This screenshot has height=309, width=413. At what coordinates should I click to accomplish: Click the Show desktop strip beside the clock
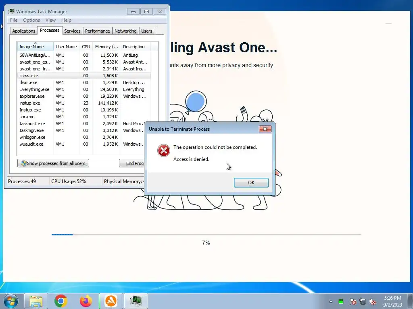(410, 301)
